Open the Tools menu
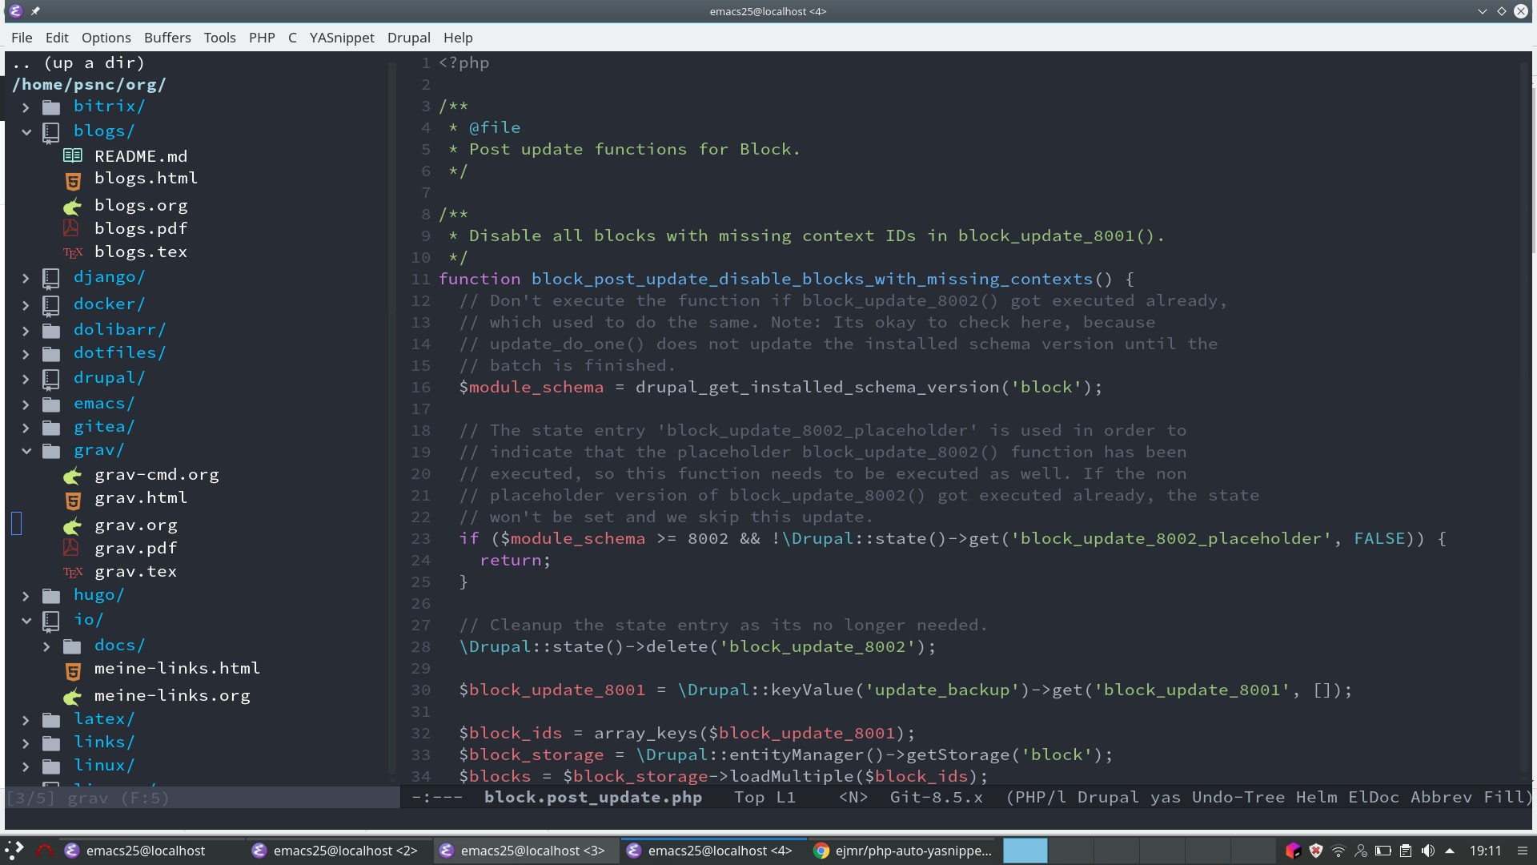This screenshot has width=1537, height=865. [x=219, y=38]
